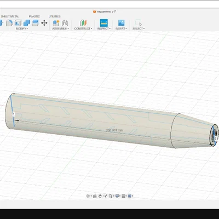The width and height of the screenshot is (219, 219).
Task: Expand the Zoom Window options arrow
Action: click(x=113, y=196)
